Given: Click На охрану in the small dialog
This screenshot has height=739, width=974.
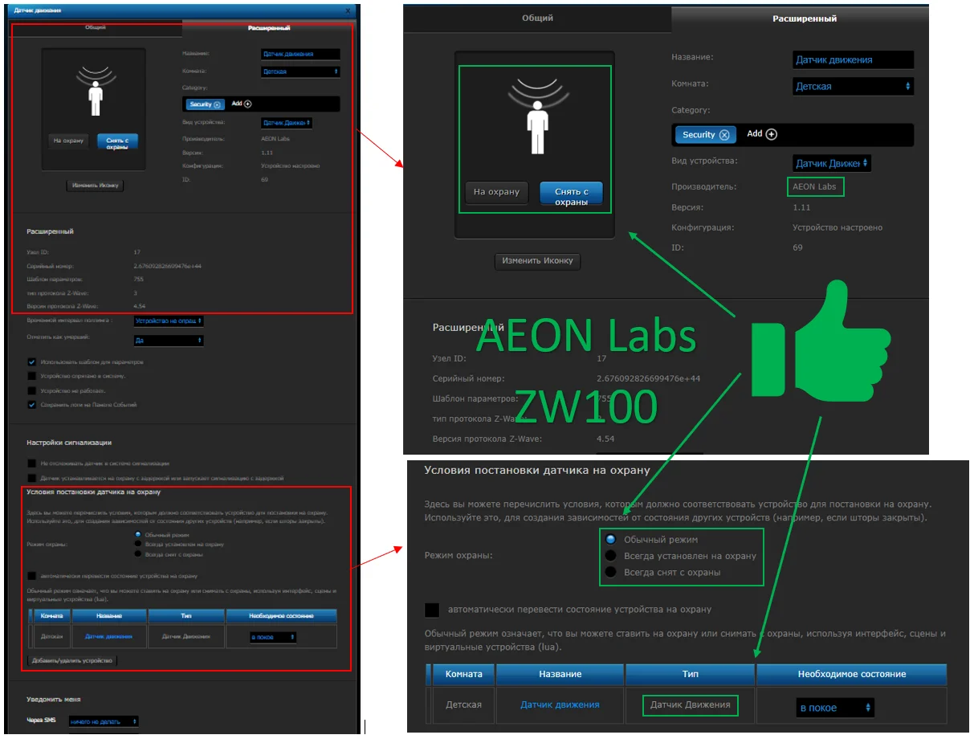Looking at the screenshot, I should 69,141.
